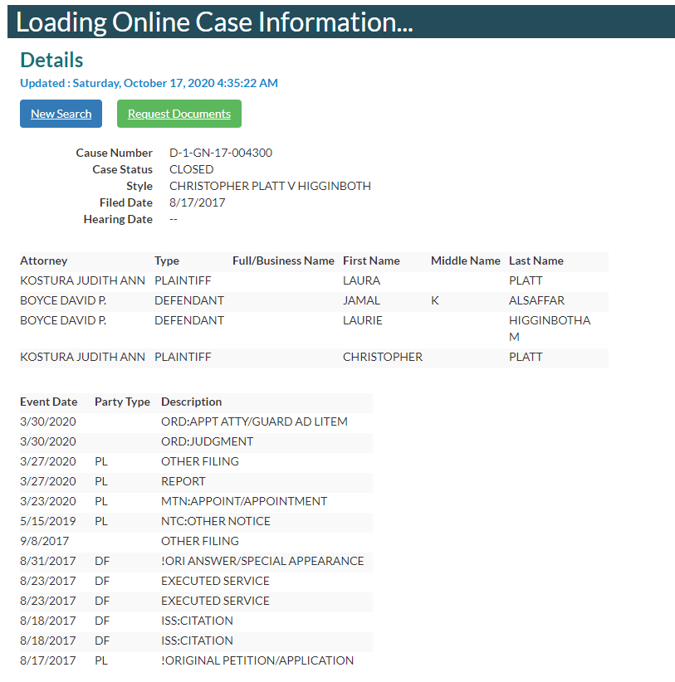Viewport: 675px width, 682px height.
Task: Click the Party Type column header
Action: click(x=122, y=402)
